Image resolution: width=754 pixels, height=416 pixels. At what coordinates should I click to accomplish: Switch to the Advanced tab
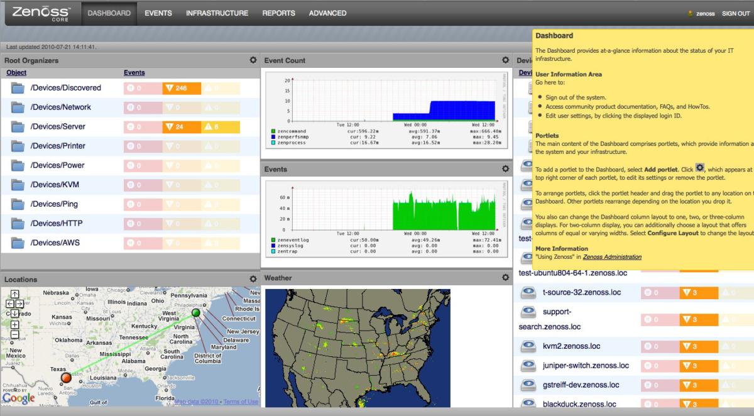327,13
